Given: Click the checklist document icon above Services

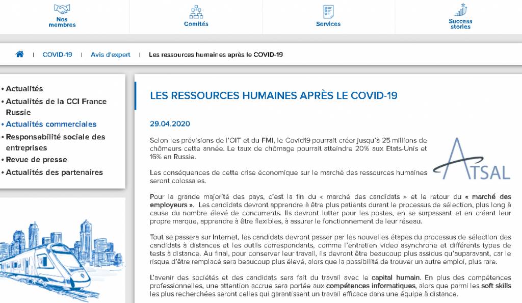Looking at the screenshot, I should (328, 11).
